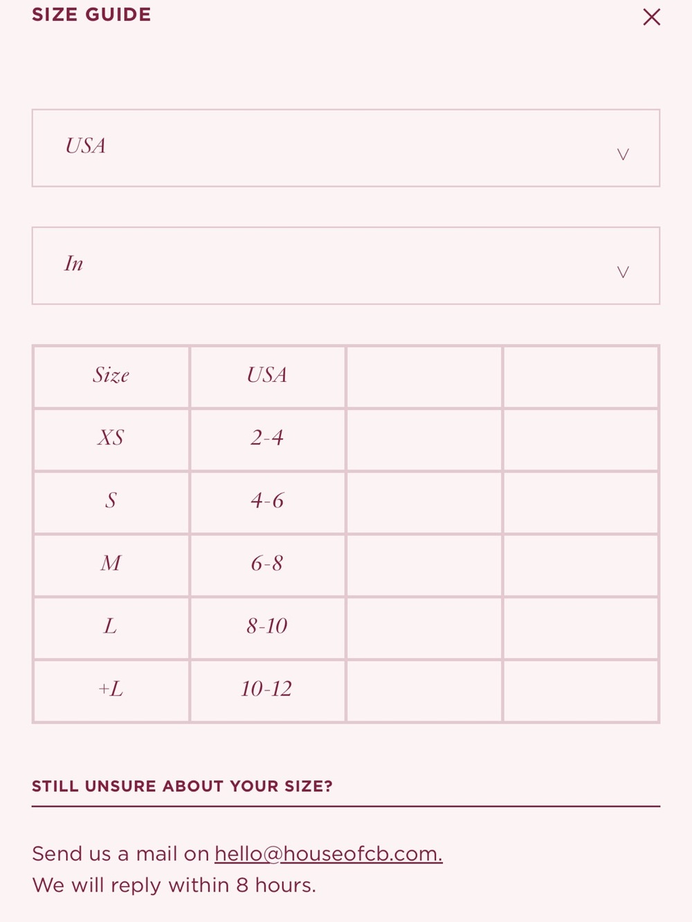The width and height of the screenshot is (692, 922).
Task: Open the In units dropdown
Action: [x=346, y=266]
